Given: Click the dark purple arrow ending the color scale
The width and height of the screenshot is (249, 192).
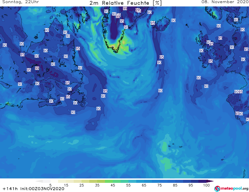Looking at the screenshot, I should [x=210, y=181].
